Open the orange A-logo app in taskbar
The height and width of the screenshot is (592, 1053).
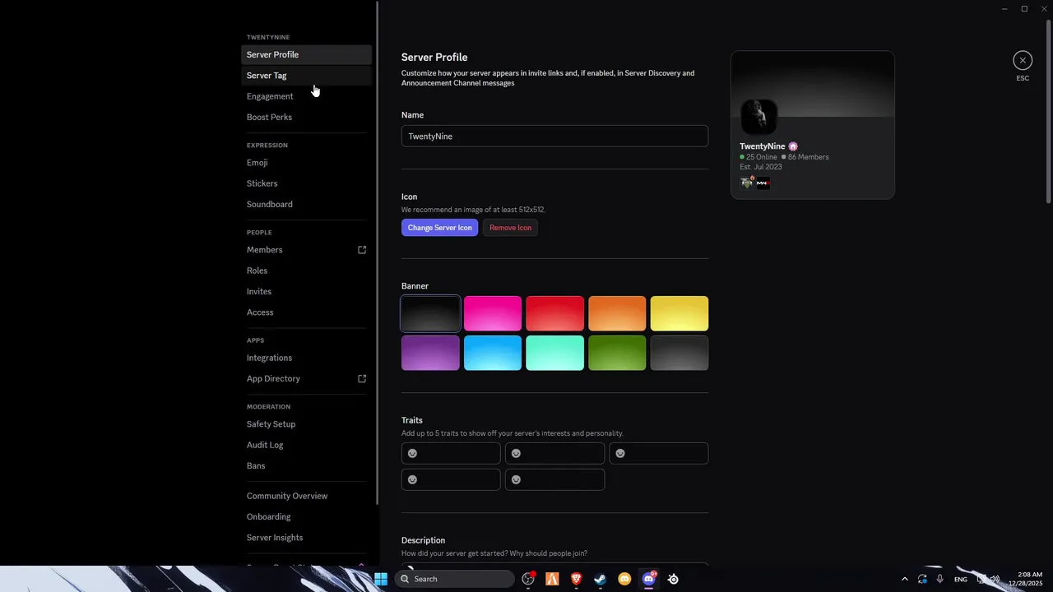[x=552, y=579]
